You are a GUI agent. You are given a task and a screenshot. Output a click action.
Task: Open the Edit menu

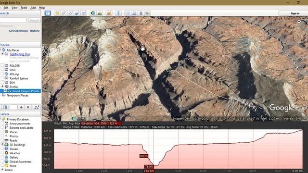click(6, 8)
